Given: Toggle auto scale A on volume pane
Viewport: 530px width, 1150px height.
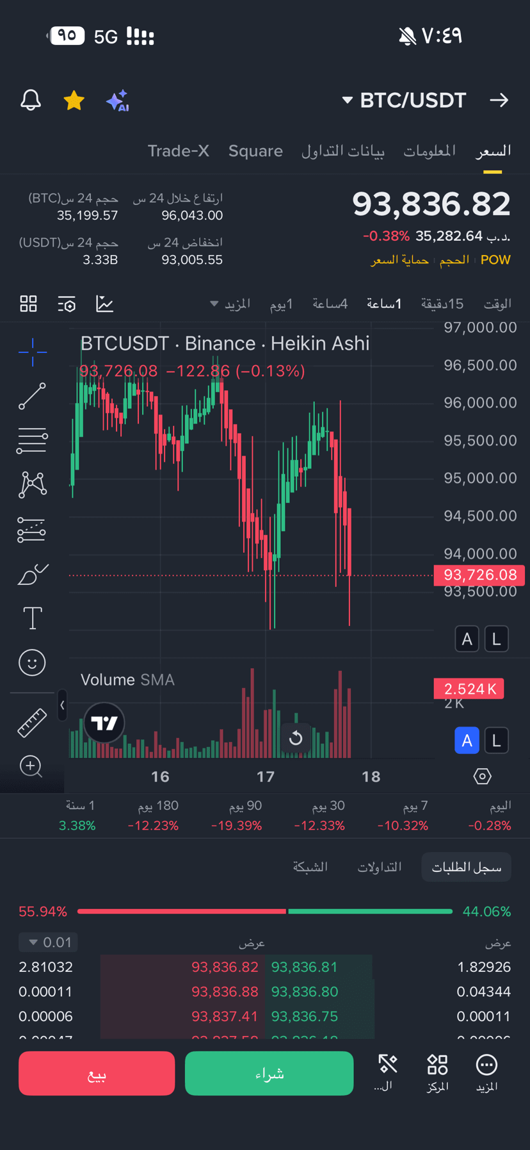Looking at the screenshot, I should point(467,741).
